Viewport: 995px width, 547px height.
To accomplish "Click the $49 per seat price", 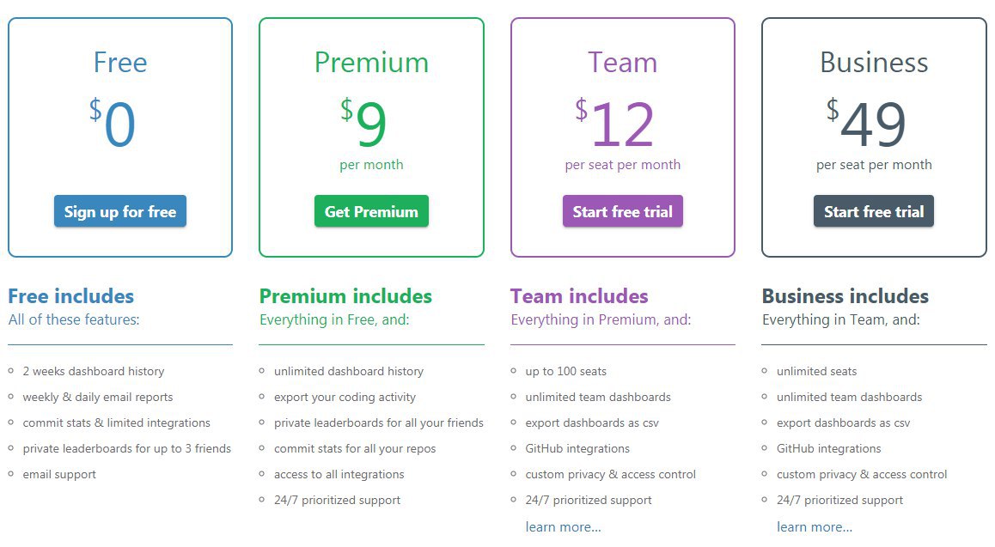I will [x=874, y=133].
